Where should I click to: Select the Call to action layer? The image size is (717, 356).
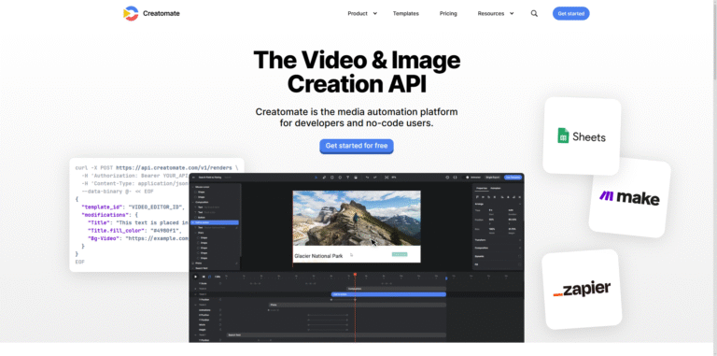(215, 222)
